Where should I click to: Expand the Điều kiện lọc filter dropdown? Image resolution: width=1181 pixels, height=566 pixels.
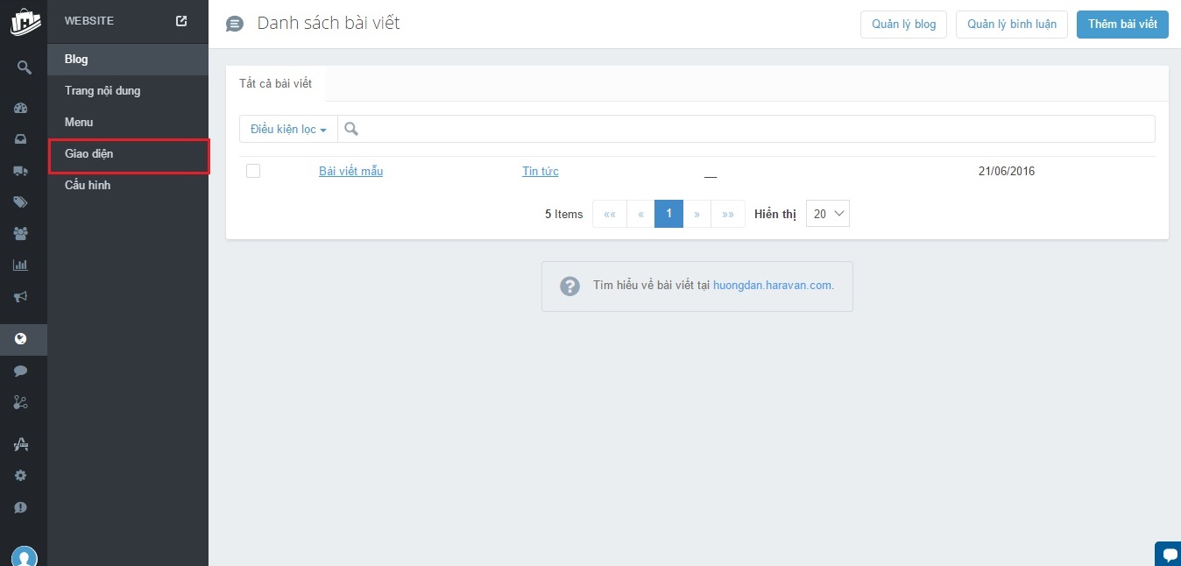pyautogui.click(x=288, y=129)
